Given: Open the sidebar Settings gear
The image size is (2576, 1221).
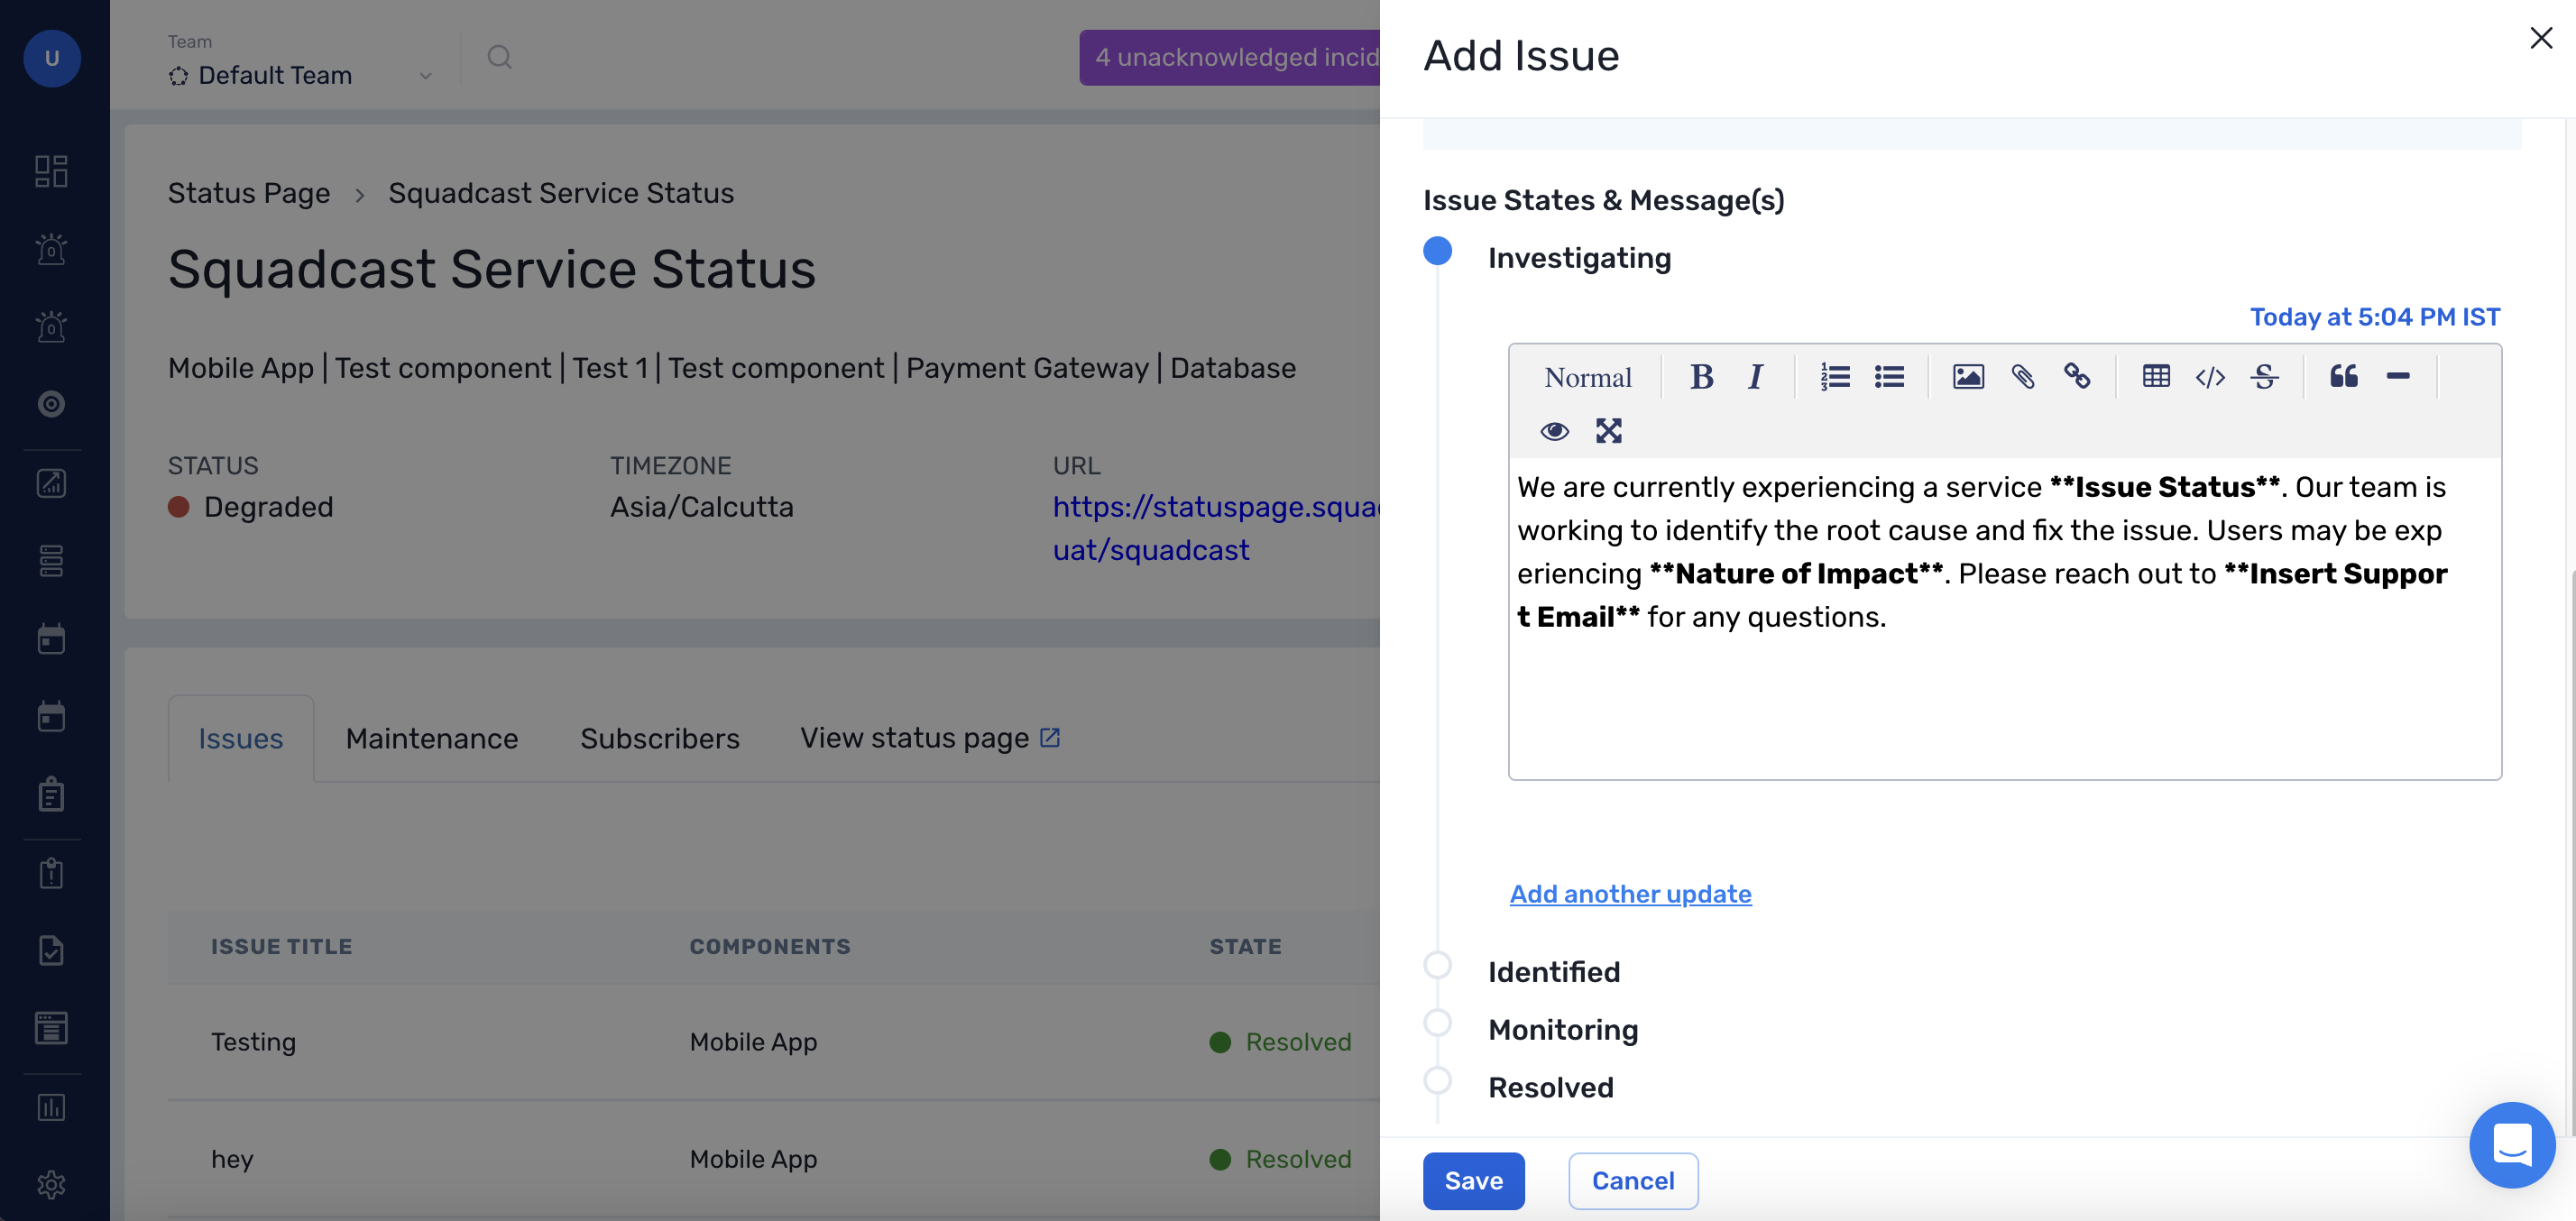Looking at the screenshot, I should [x=51, y=1185].
